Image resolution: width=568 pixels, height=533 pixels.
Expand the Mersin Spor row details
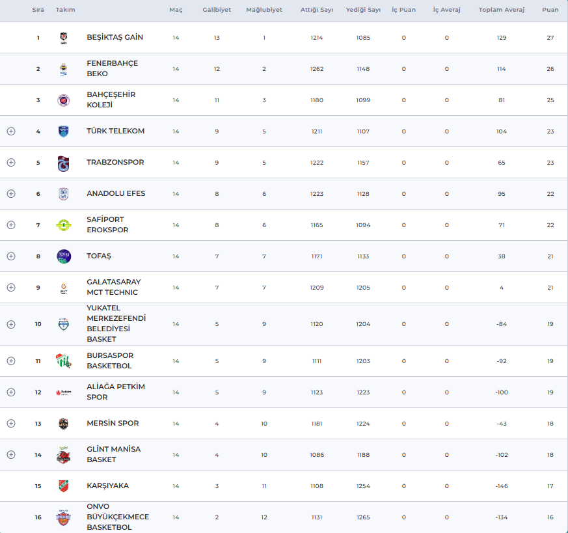pos(11,424)
